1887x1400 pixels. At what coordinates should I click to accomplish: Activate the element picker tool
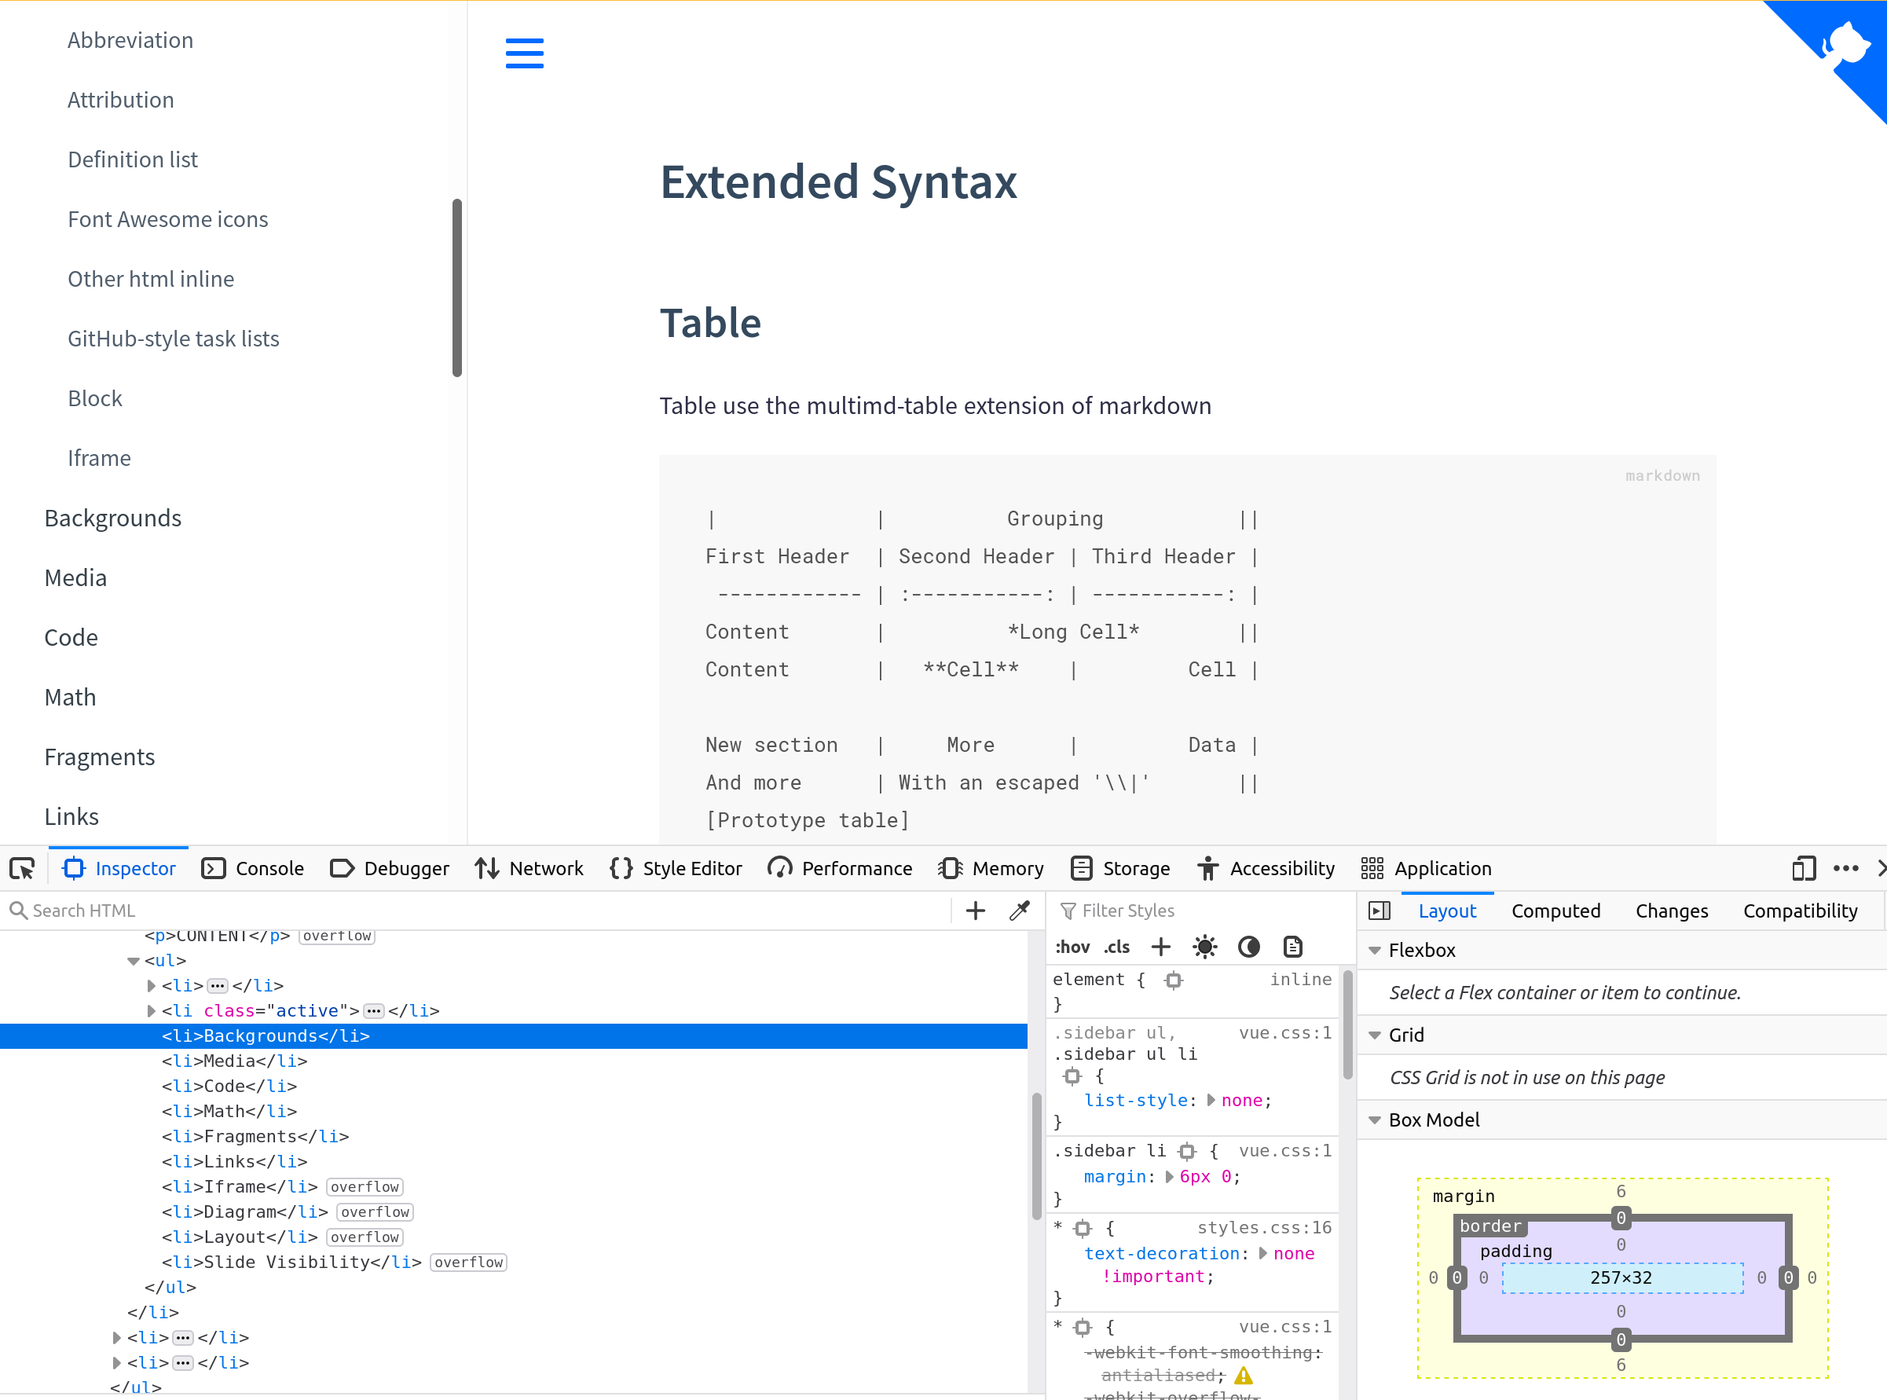pos(22,869)
